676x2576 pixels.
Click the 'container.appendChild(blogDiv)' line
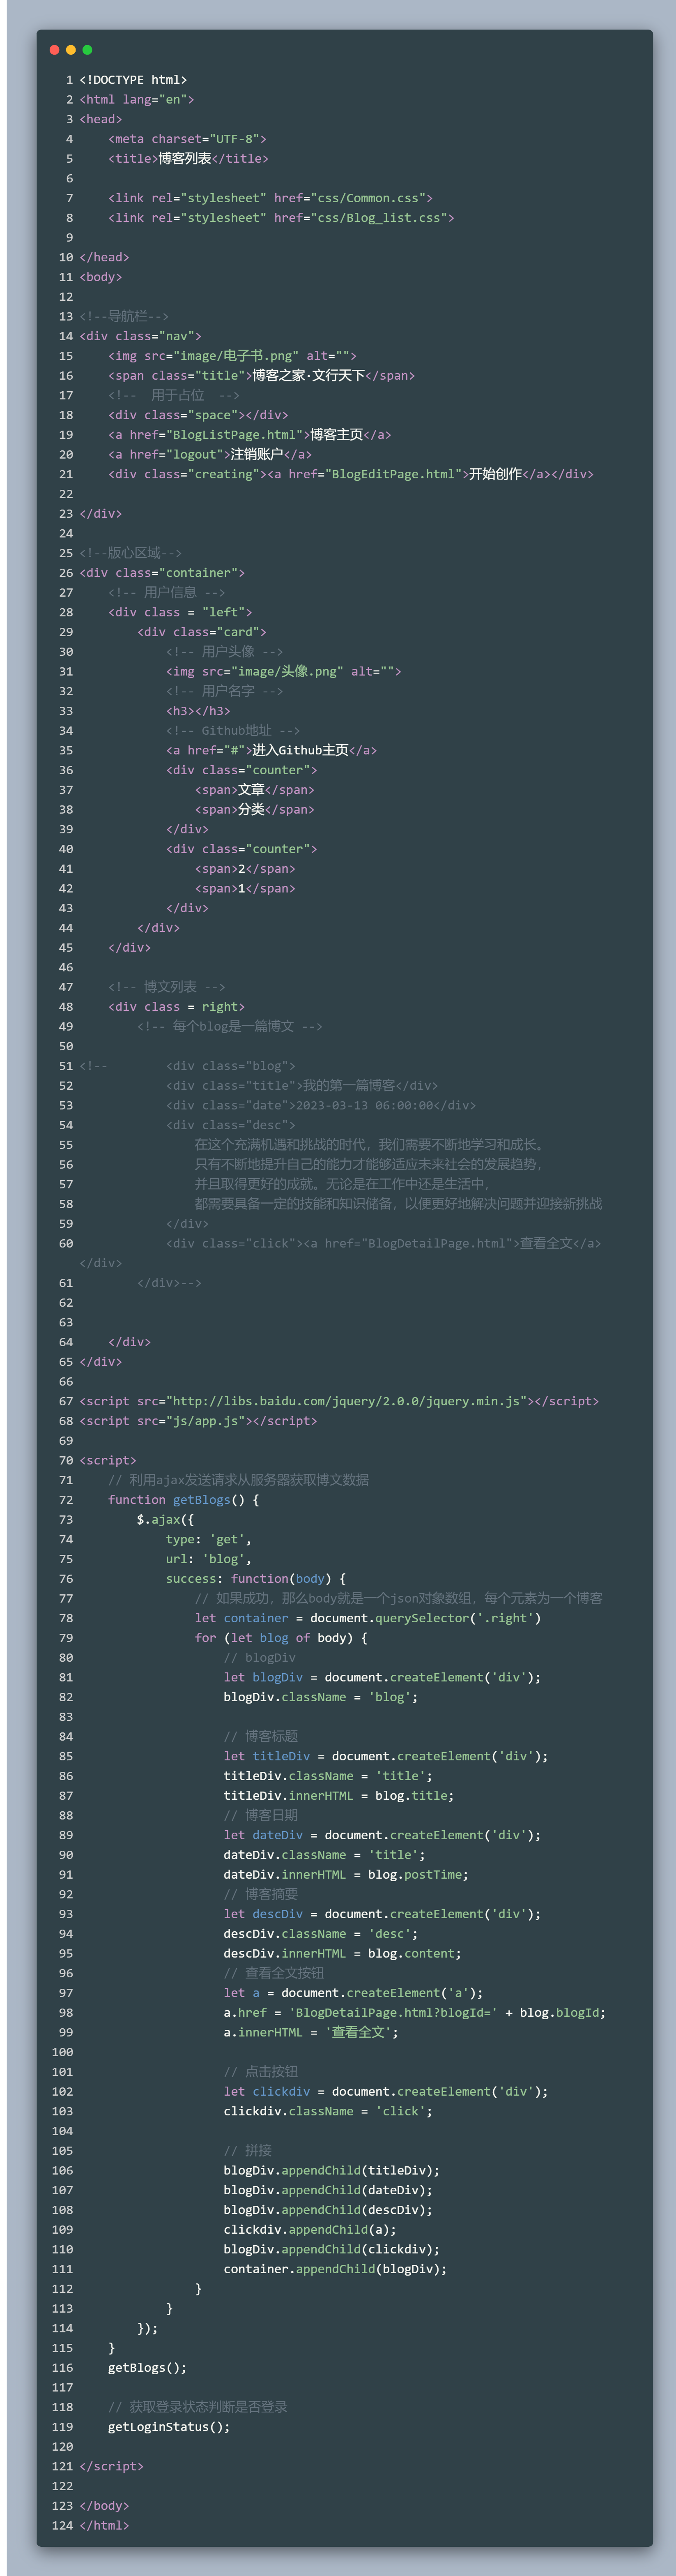336,2269
